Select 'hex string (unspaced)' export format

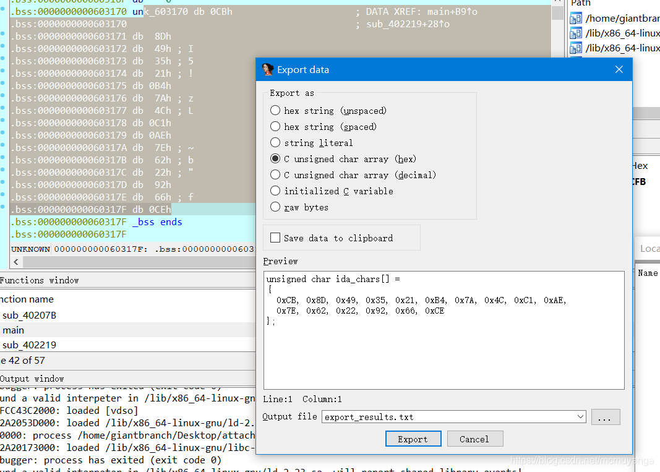[x=275, y=110]
